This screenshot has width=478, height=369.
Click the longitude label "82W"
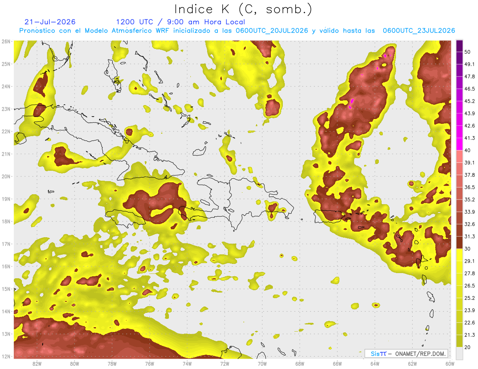pyautogui.click(x=37, y=363)
